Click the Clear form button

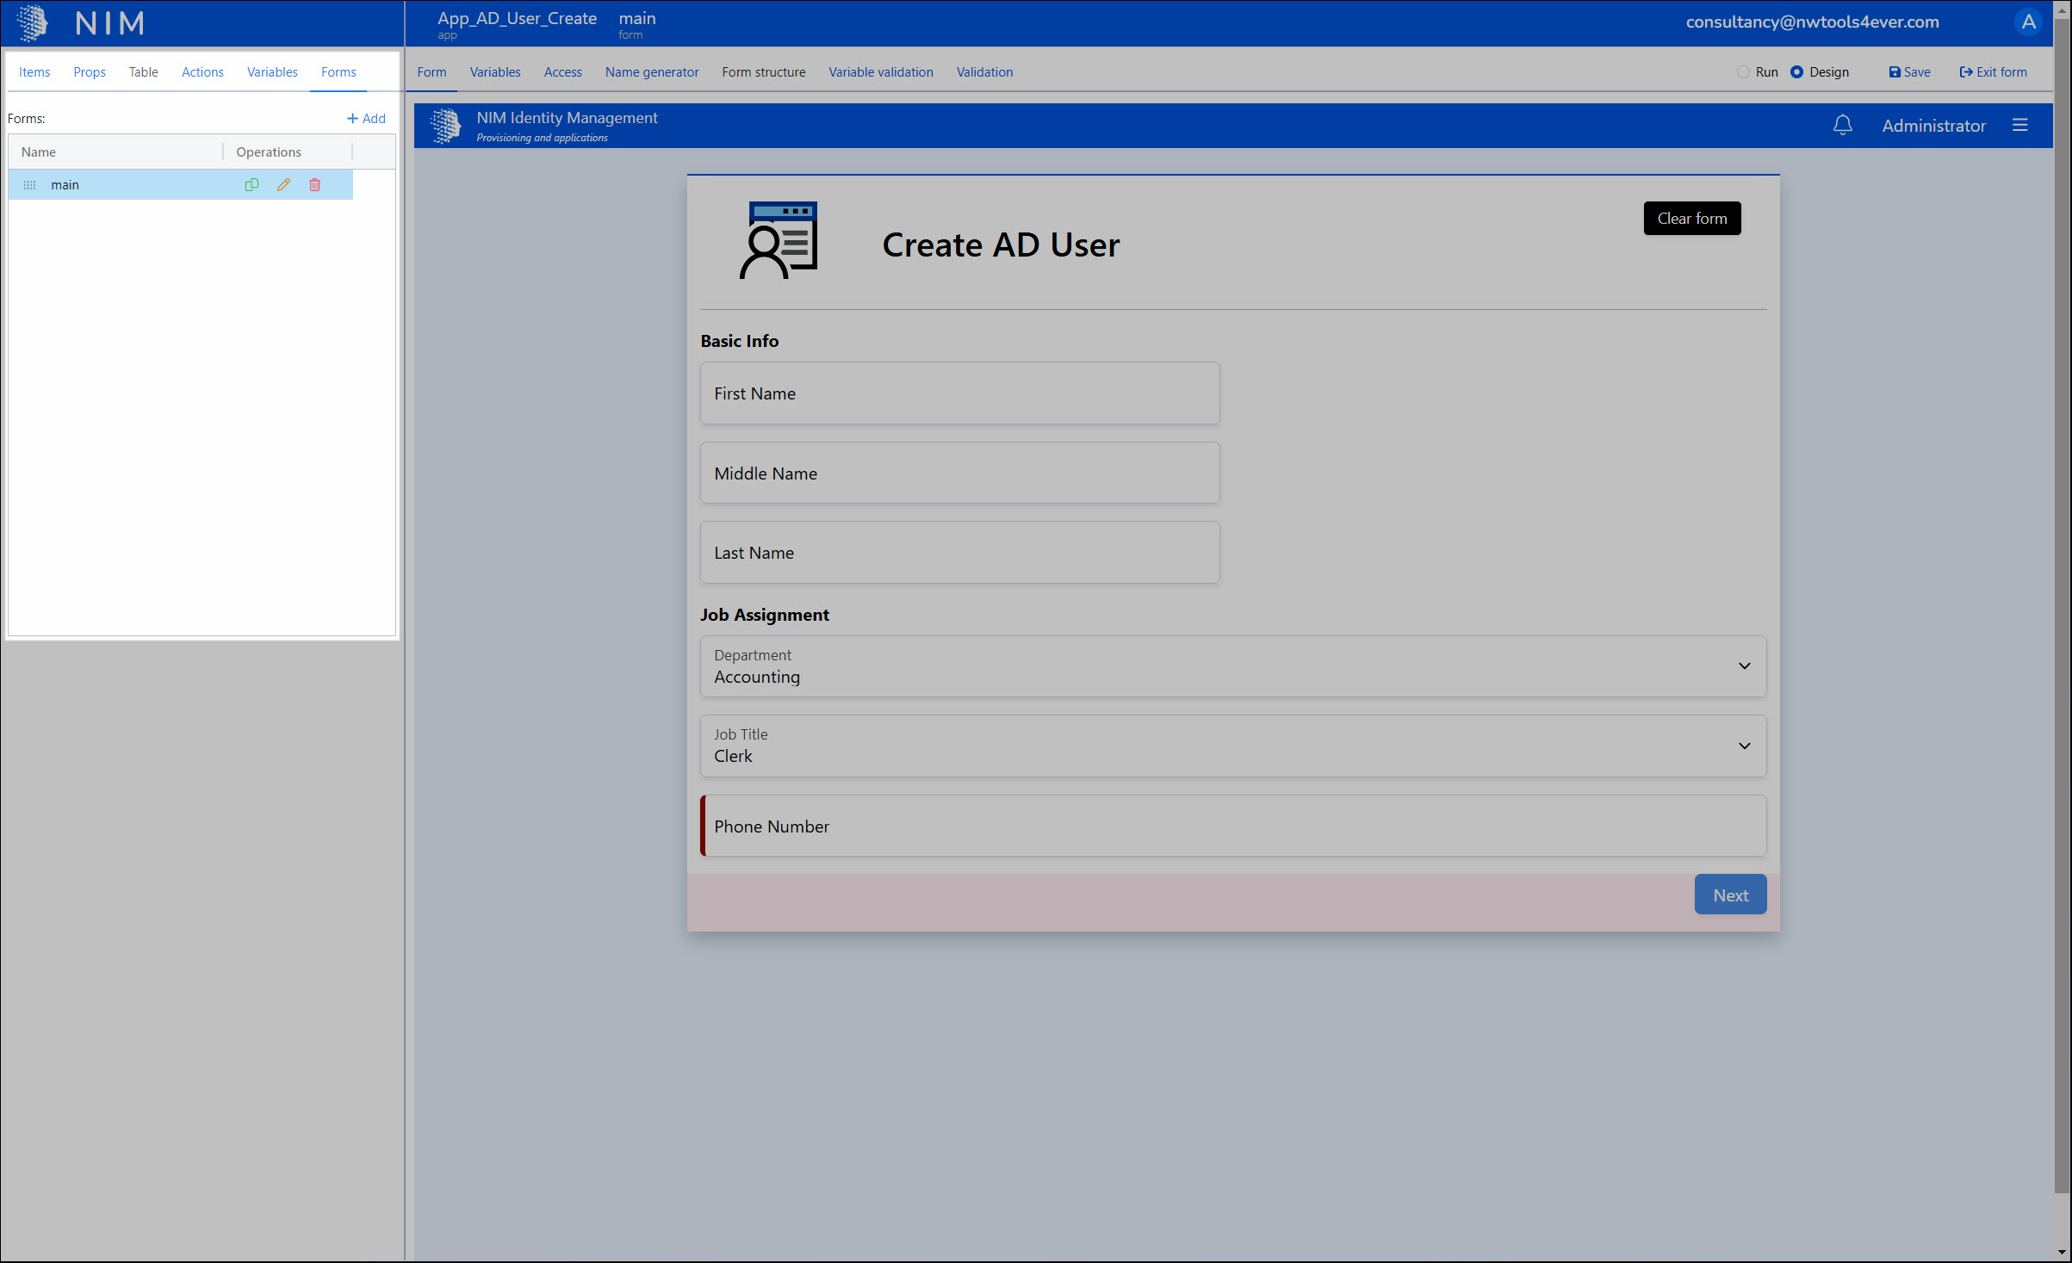click(x=1691, y=219)
